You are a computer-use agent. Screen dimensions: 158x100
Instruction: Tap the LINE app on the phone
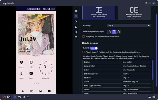(x=31, y=62)
